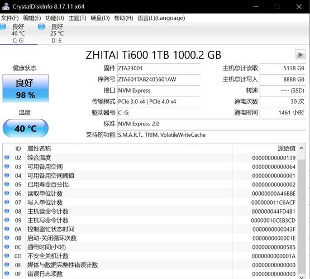This screenshot has height=279, width=310.
Task: Click status dot for attribute 06 读取单位计数
Action: pos(7,193)
